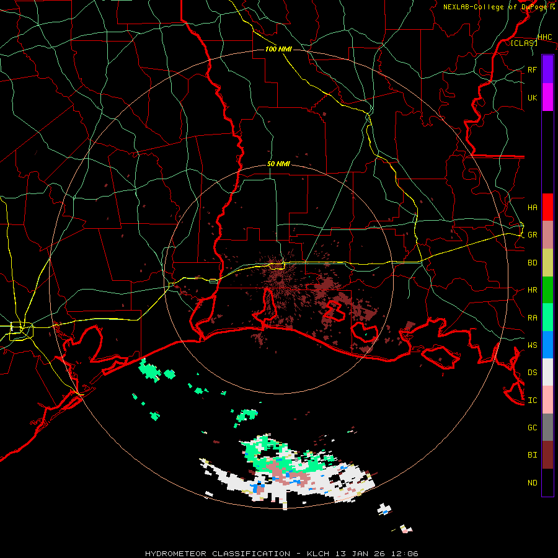Image resolution: width=558 pixels, height=558 pixels.
Task: Click the HHC product label
Action: point(544,37)
